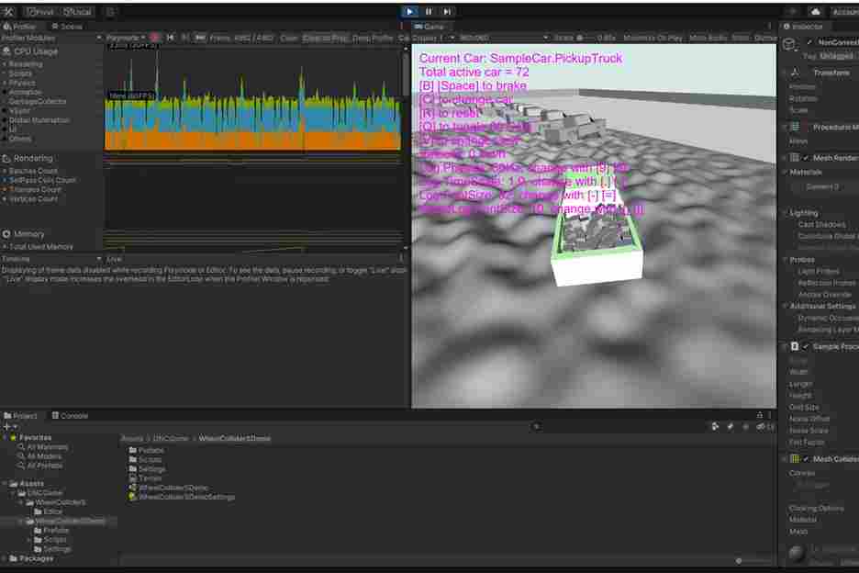Image resolution: width=859 pixels, height=573 pixels.
Task: Click the Pause button in the toolbar
Action: [428, 12]
